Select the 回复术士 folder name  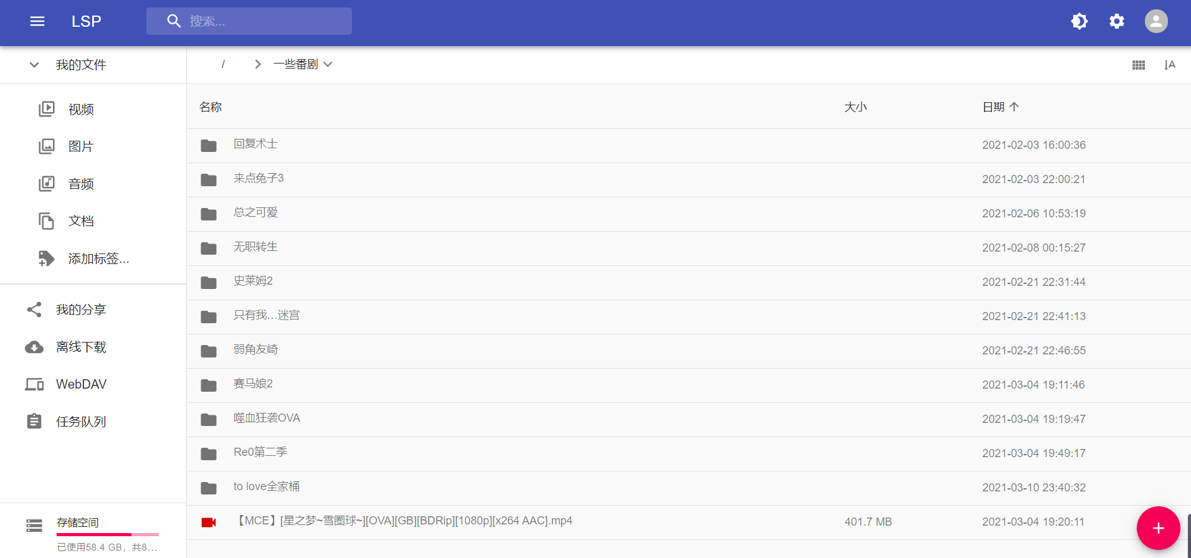255,144
